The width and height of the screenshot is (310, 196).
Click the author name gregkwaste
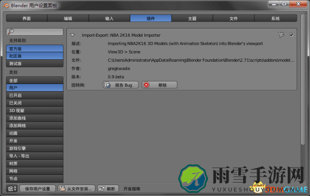119,69
